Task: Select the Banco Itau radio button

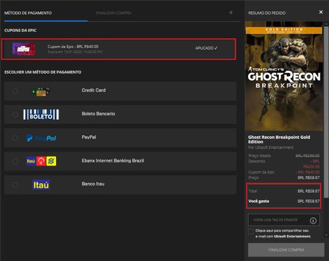Action: point(15,185)
